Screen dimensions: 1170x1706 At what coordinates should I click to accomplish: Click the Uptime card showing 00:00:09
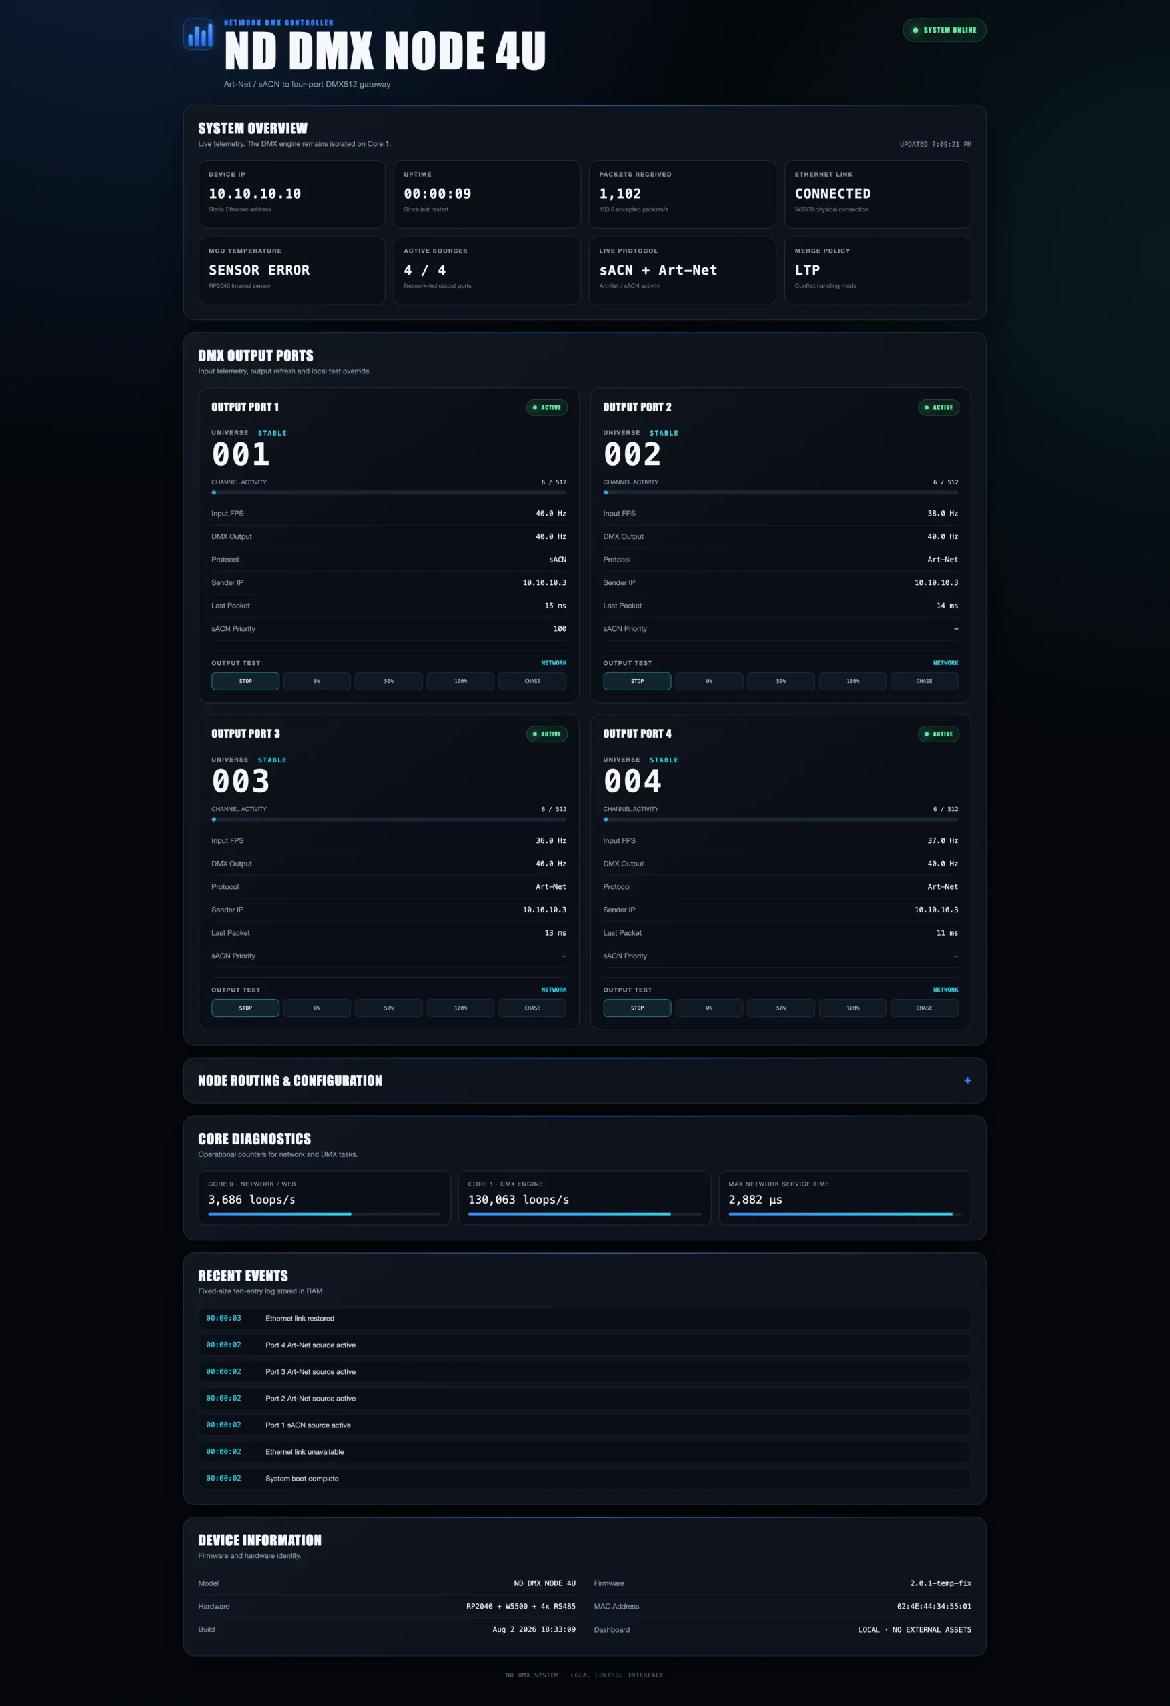tap(486, 194)
